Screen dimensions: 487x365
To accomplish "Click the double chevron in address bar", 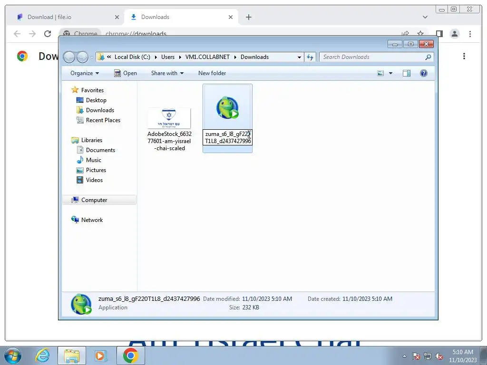I will [109, 57].
